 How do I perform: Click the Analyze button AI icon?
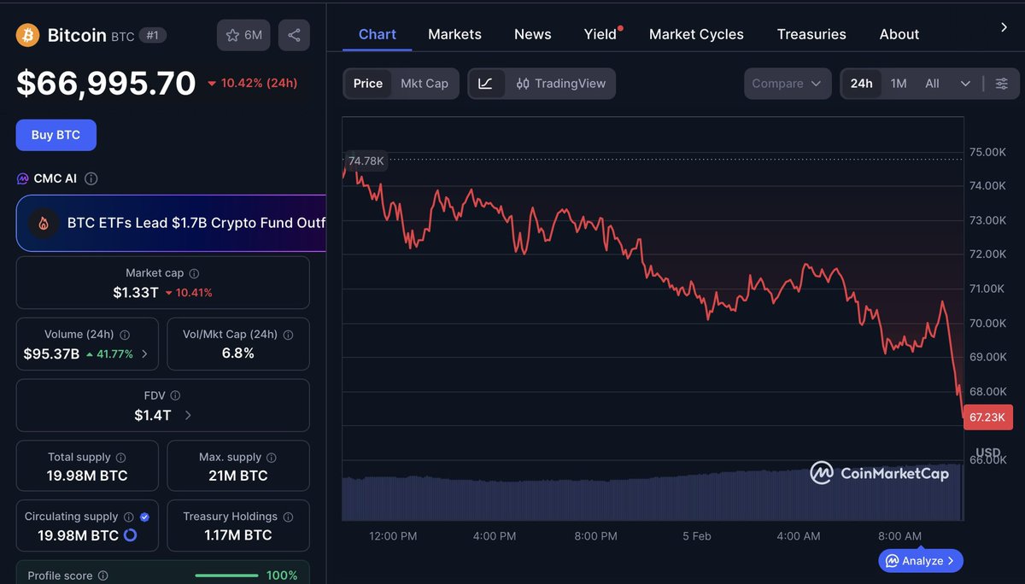(x=892, y=561)
